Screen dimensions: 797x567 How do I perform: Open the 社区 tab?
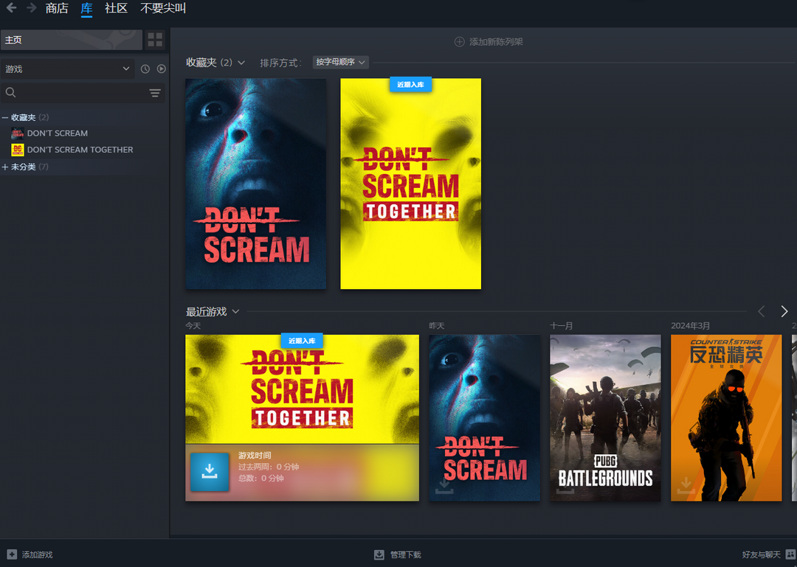[x=116, y=9]
